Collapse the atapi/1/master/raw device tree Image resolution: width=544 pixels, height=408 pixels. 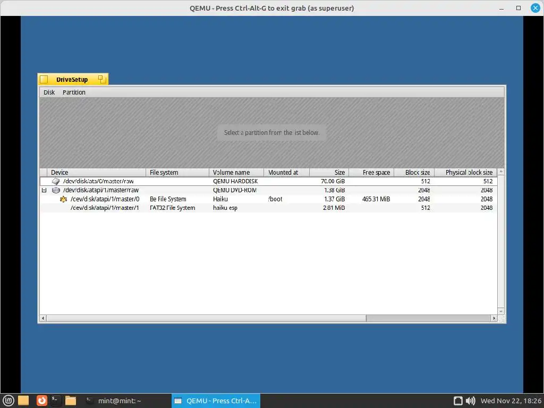coord(44,190)
